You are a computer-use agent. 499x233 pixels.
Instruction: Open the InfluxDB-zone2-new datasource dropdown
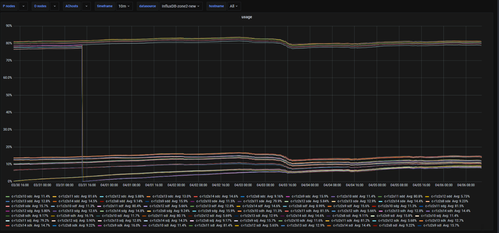[181, 6]
